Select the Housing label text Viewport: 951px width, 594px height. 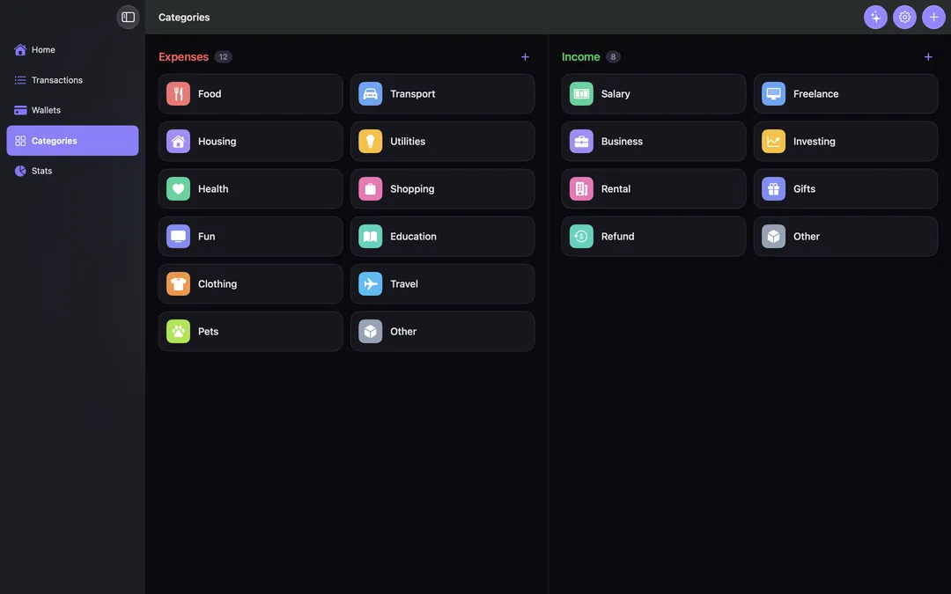(x=217, y=141)
